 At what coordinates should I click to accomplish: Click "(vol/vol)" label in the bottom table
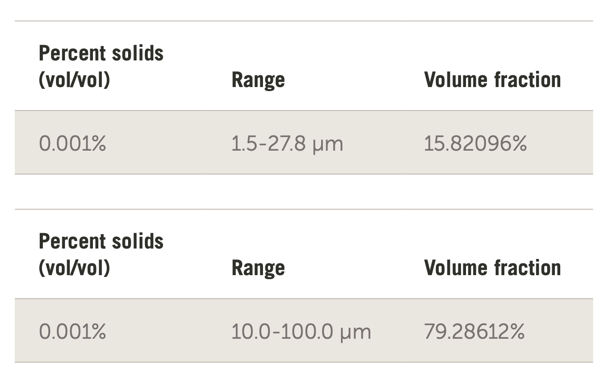point(74,268)
